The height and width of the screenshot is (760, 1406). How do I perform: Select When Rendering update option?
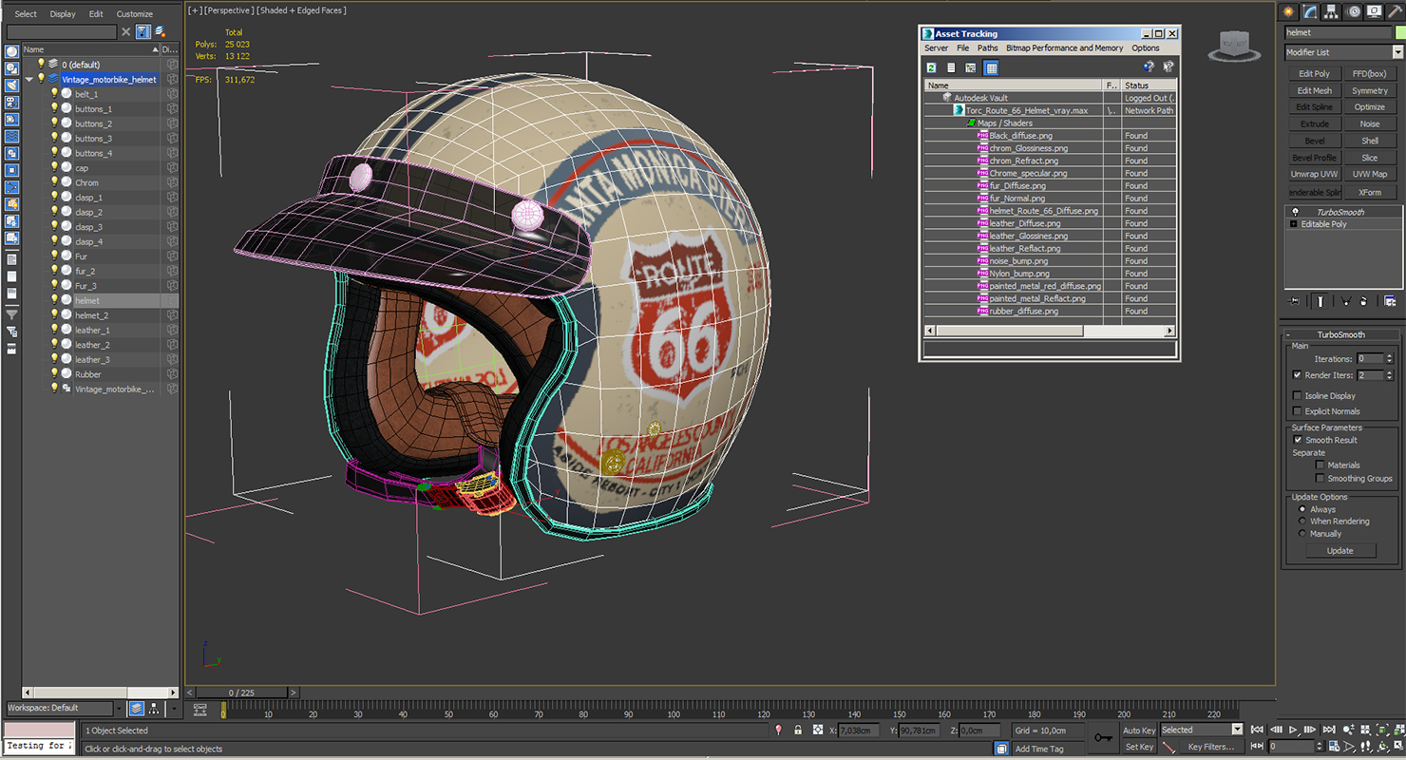click(x=1302, y=522)
